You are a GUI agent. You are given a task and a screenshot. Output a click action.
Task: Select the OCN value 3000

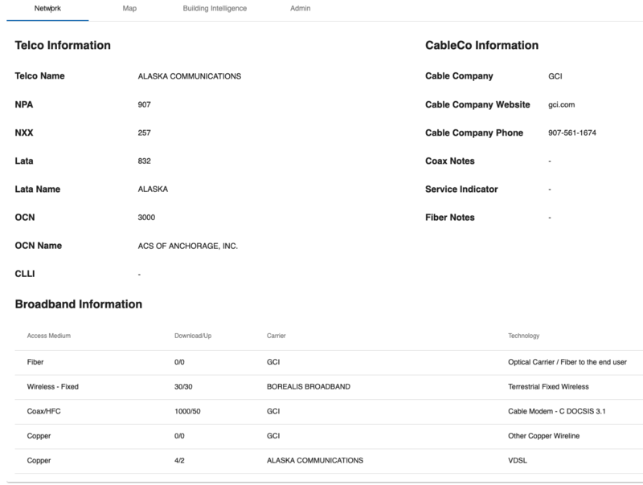[x=146, y=218]
